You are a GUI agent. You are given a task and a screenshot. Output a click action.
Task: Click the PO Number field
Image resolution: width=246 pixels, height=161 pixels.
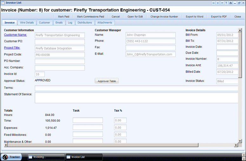(60, 61)
